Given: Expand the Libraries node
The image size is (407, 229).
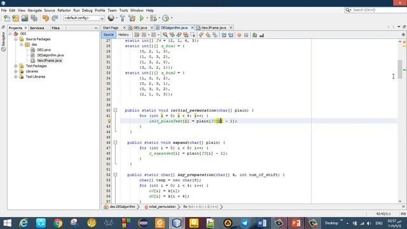Looking at the screenshot, I should click(16, 71).
